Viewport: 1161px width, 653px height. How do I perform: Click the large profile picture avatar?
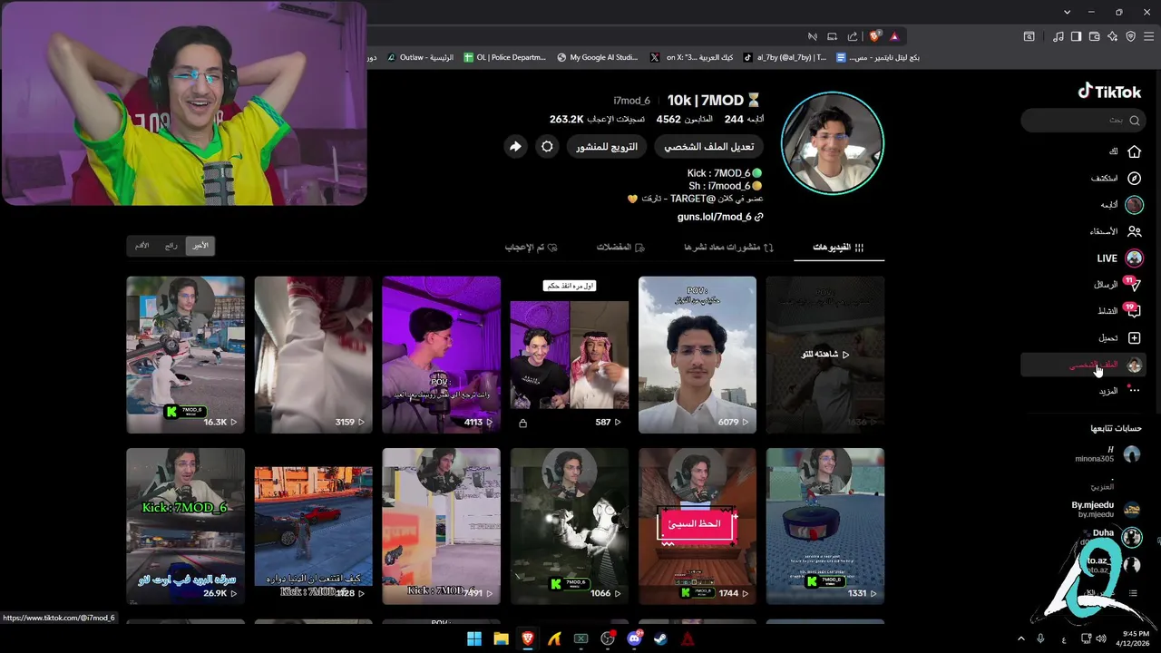pos(832,143)
